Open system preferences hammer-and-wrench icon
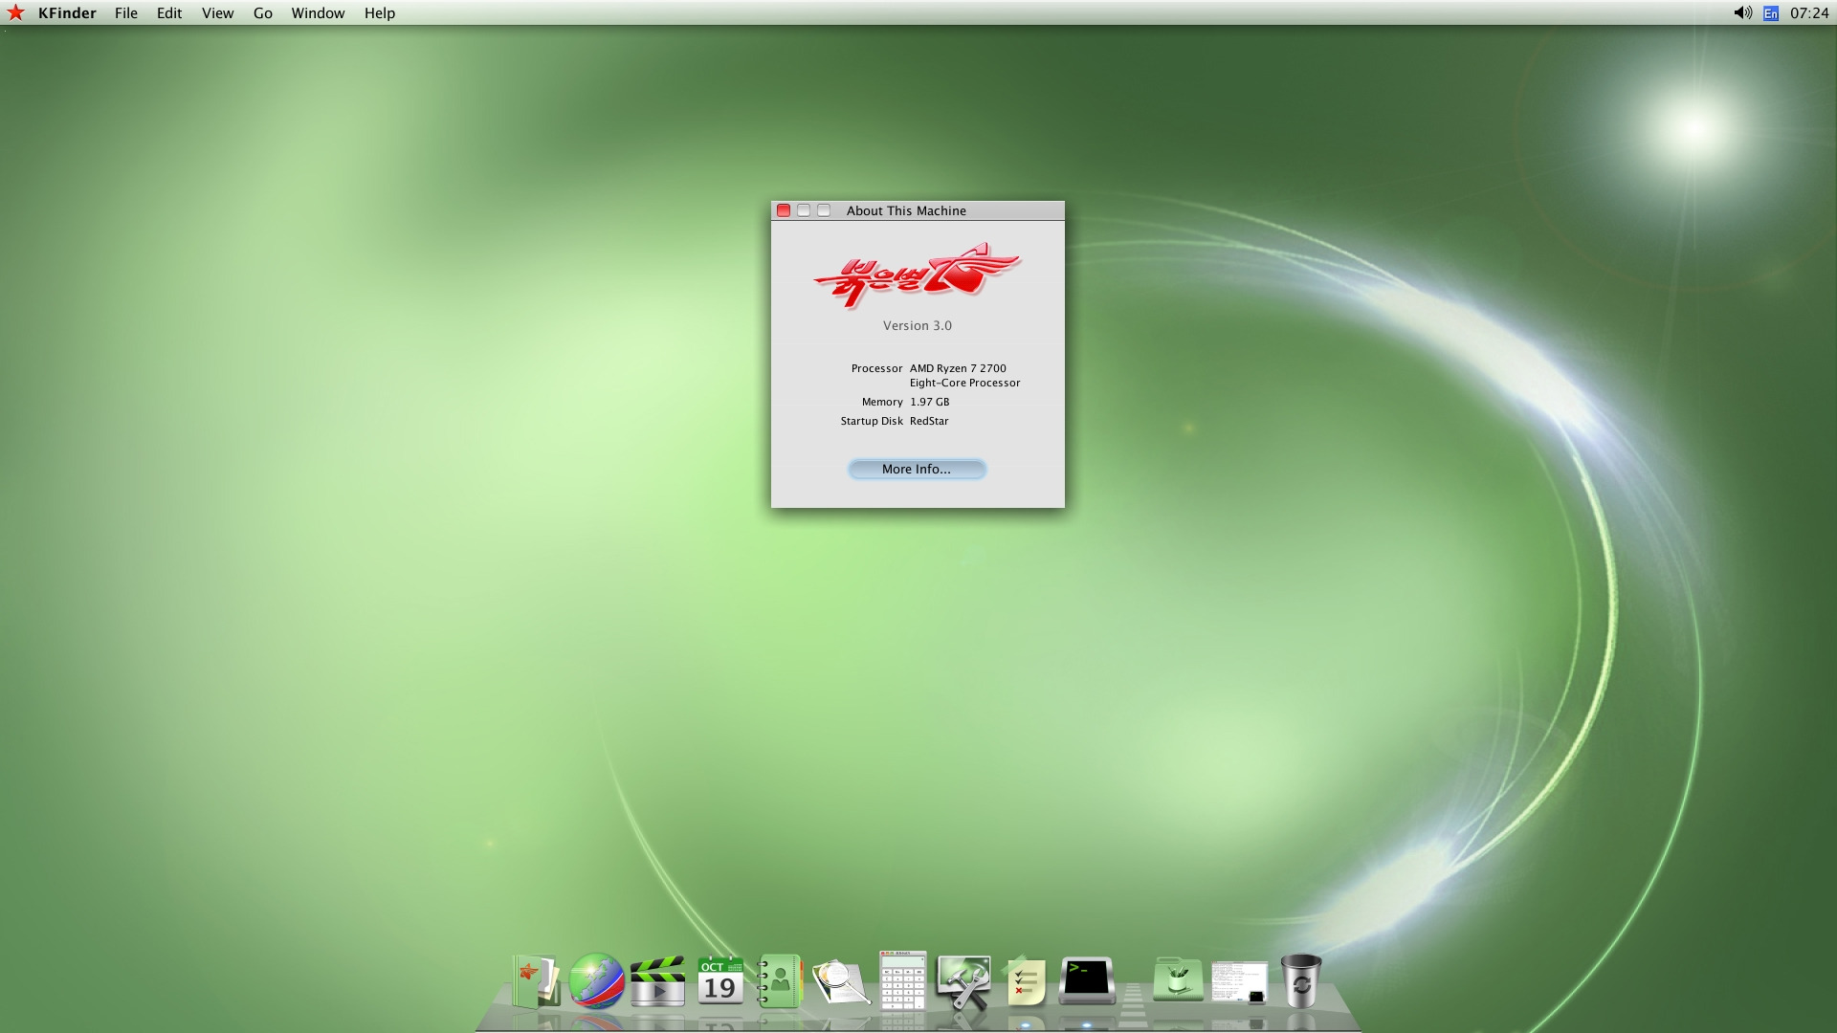The image size is (1837, 1033). point(963,981)
